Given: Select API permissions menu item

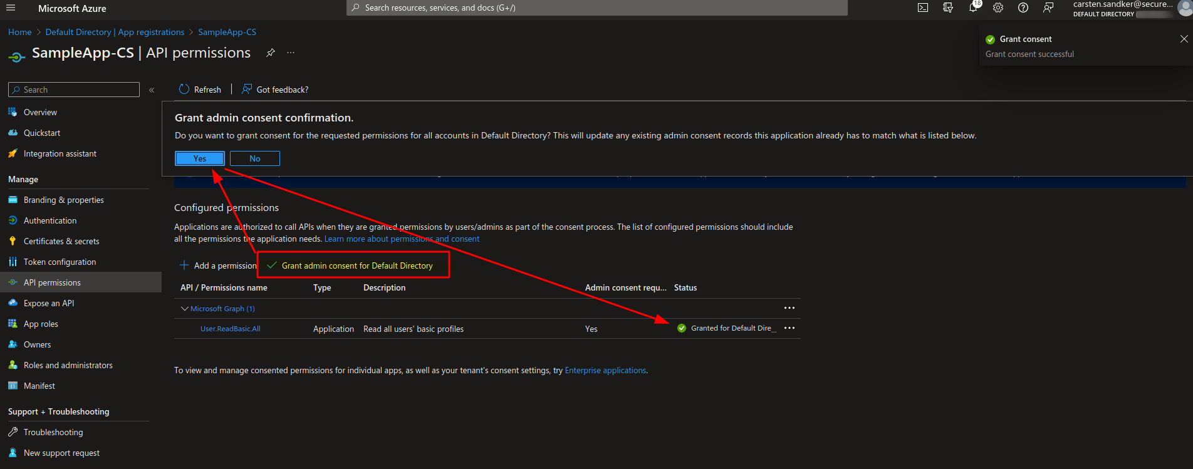Looking at the screenshot, I should point(81,282).
